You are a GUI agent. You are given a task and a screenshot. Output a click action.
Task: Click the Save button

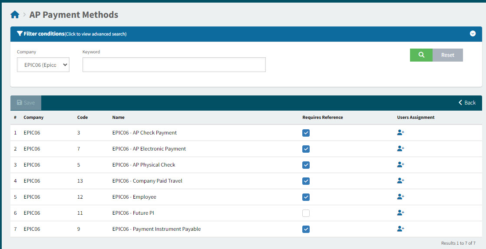point(26,103)
